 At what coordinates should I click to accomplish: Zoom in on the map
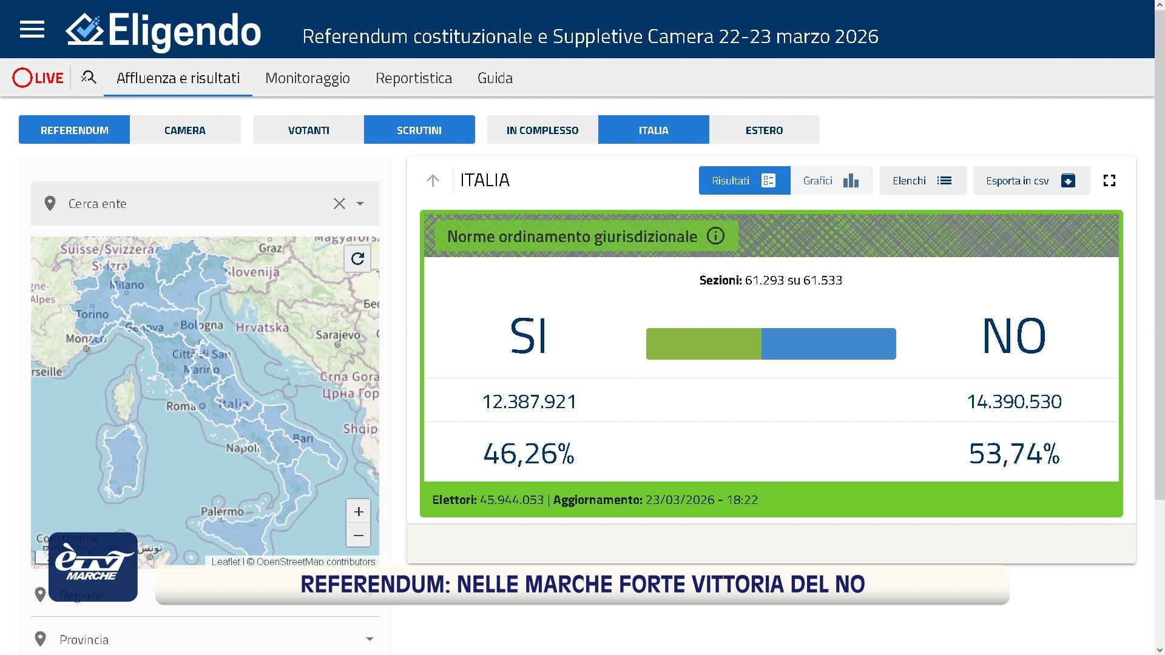point(358,511)
